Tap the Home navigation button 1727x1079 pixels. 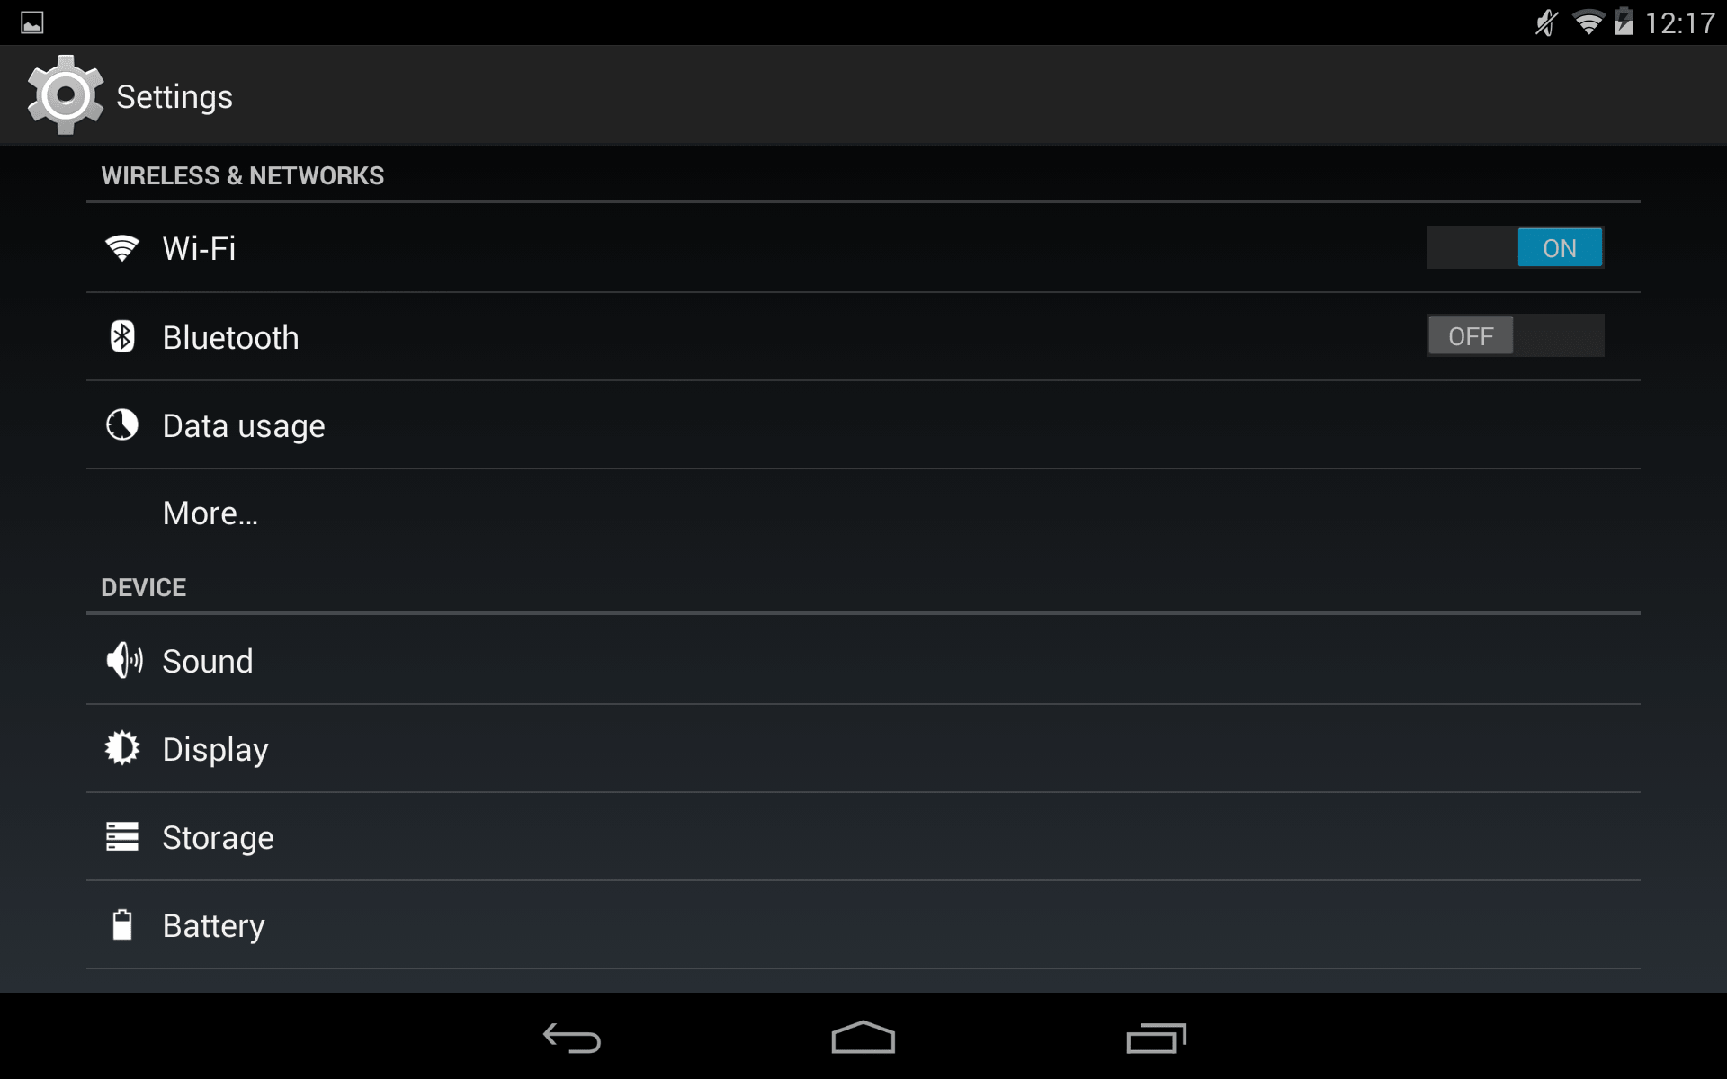click(863, 1037)
